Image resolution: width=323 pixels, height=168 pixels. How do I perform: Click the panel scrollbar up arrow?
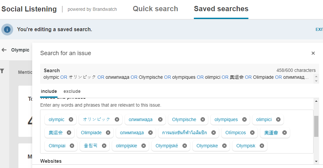click(316, 101)
